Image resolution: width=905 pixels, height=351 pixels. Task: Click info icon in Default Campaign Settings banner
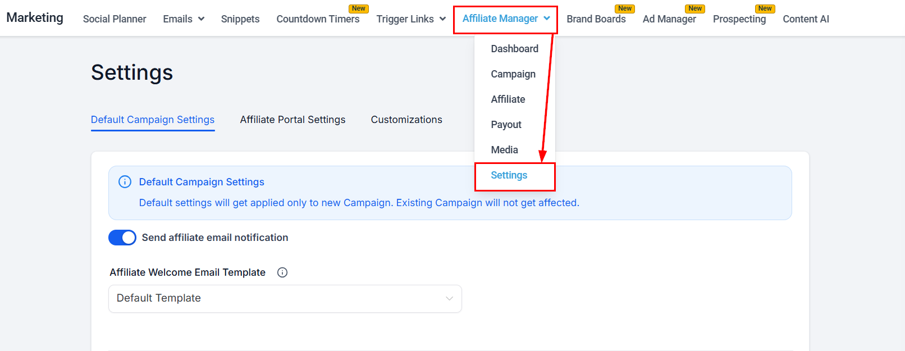[x=125, y=182]
